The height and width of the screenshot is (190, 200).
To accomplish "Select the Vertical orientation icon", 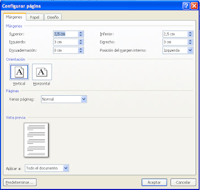I will pos(19,72).
